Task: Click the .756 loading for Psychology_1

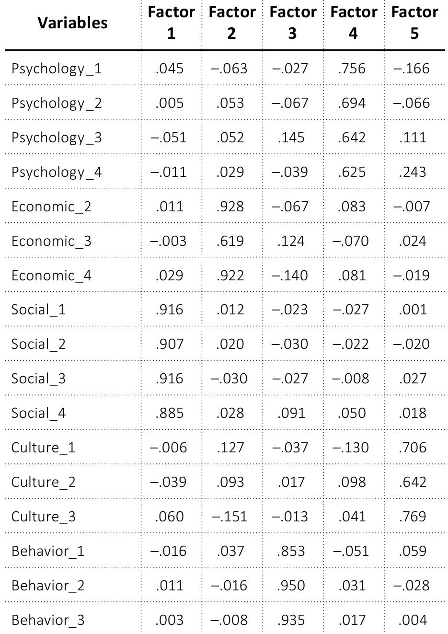Action: [352, 69]
